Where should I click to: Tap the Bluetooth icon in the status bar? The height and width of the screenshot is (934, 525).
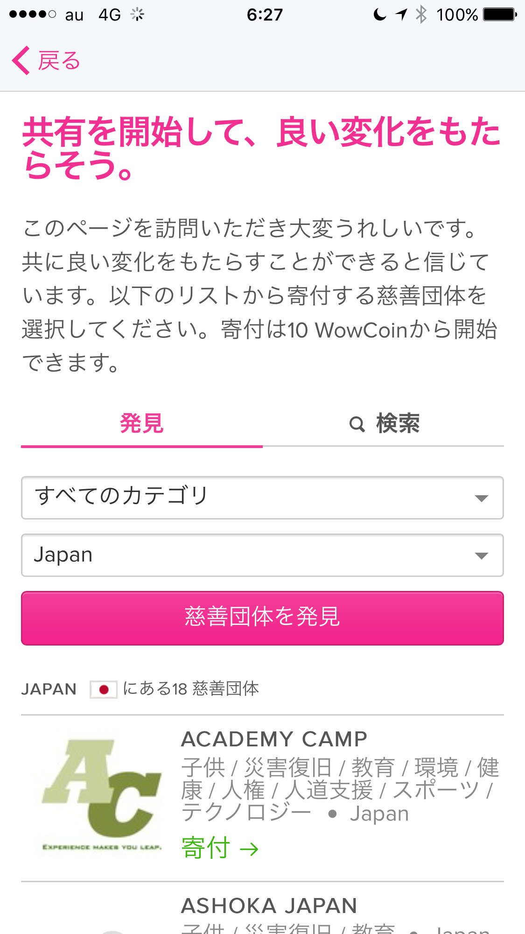pos(421,14)
